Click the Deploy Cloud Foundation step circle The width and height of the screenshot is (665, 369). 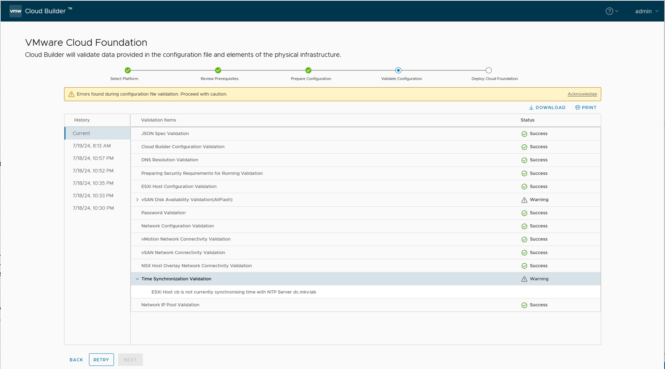[489, 70]
